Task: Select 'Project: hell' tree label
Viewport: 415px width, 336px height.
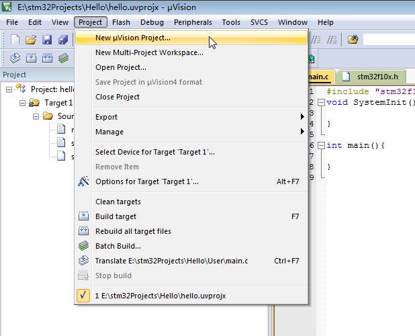Action: tap(52, 89)
